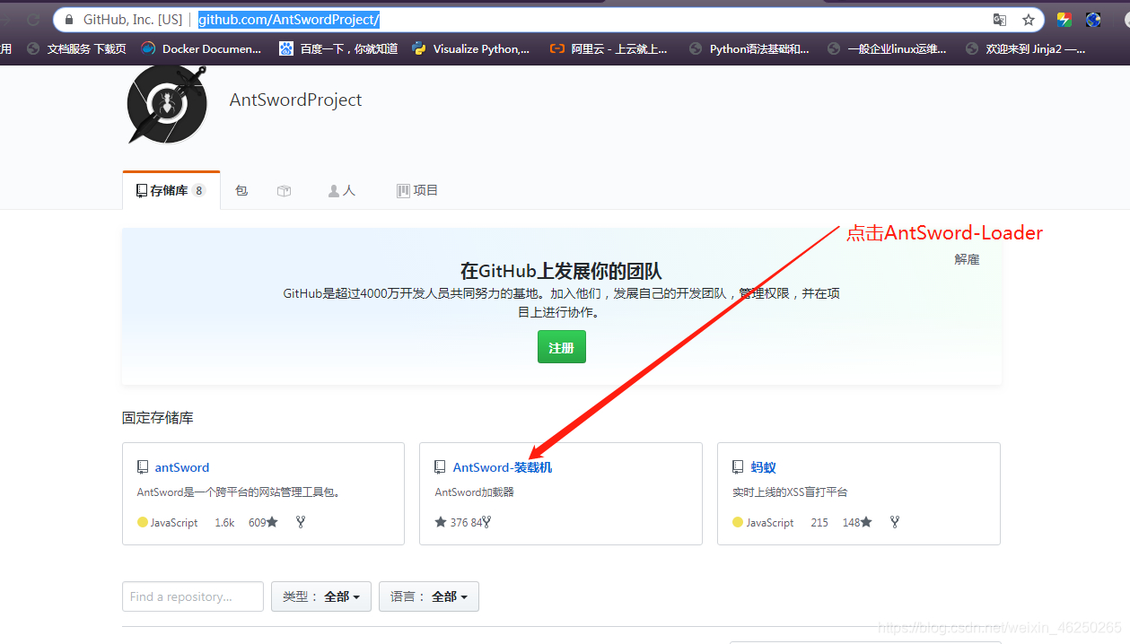Open the package box icon tab
1130x644 pixels.
(x=285, y=190)
